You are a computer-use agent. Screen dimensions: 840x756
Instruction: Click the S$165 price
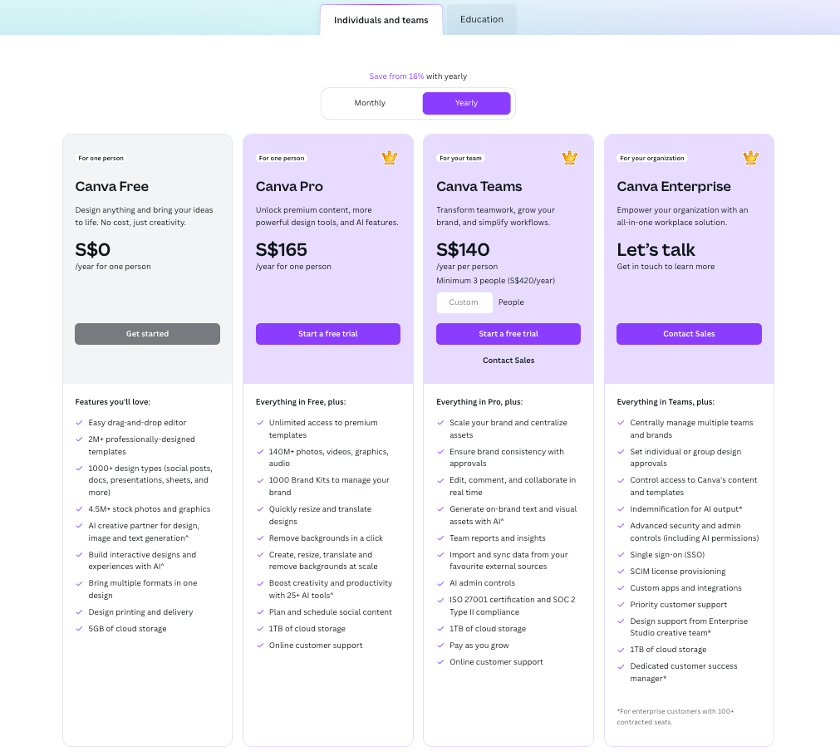click(x=282, y=250)
